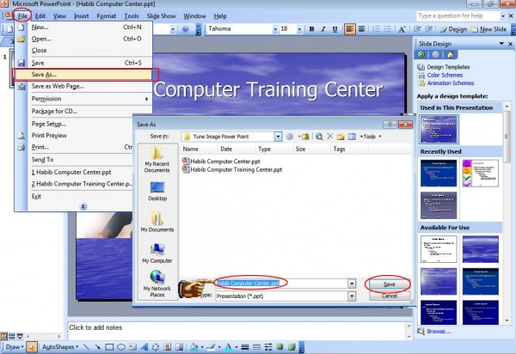Select the Arrow drawing tool
This screenshot has width=516, height=354.
point(97,347)
